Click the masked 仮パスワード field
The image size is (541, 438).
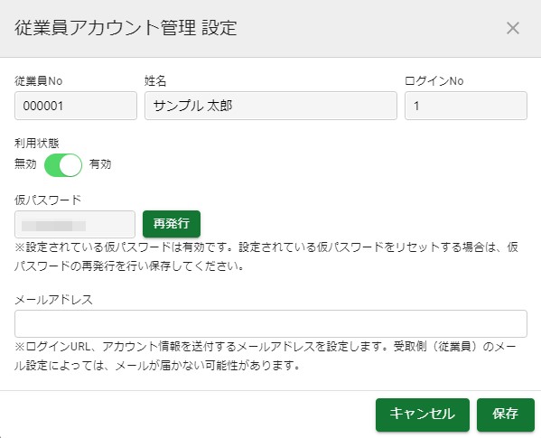click(x=75, y=225)
